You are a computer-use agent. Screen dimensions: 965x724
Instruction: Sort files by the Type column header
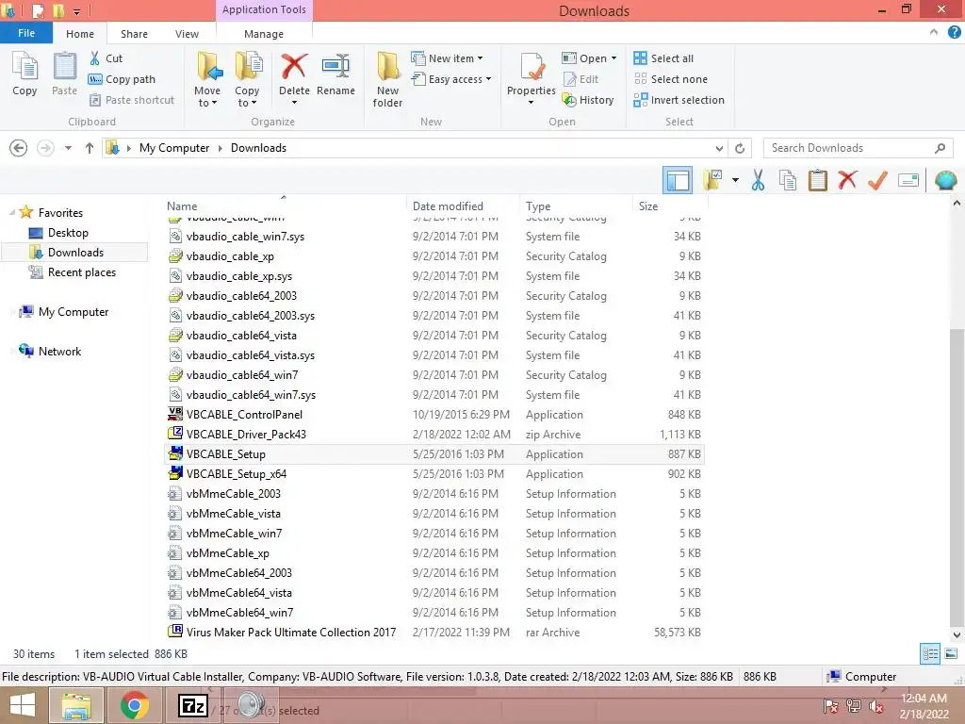coord(576,206)
